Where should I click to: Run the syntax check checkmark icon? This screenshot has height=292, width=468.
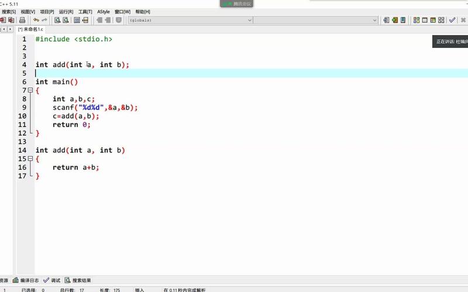coord(452,20)
